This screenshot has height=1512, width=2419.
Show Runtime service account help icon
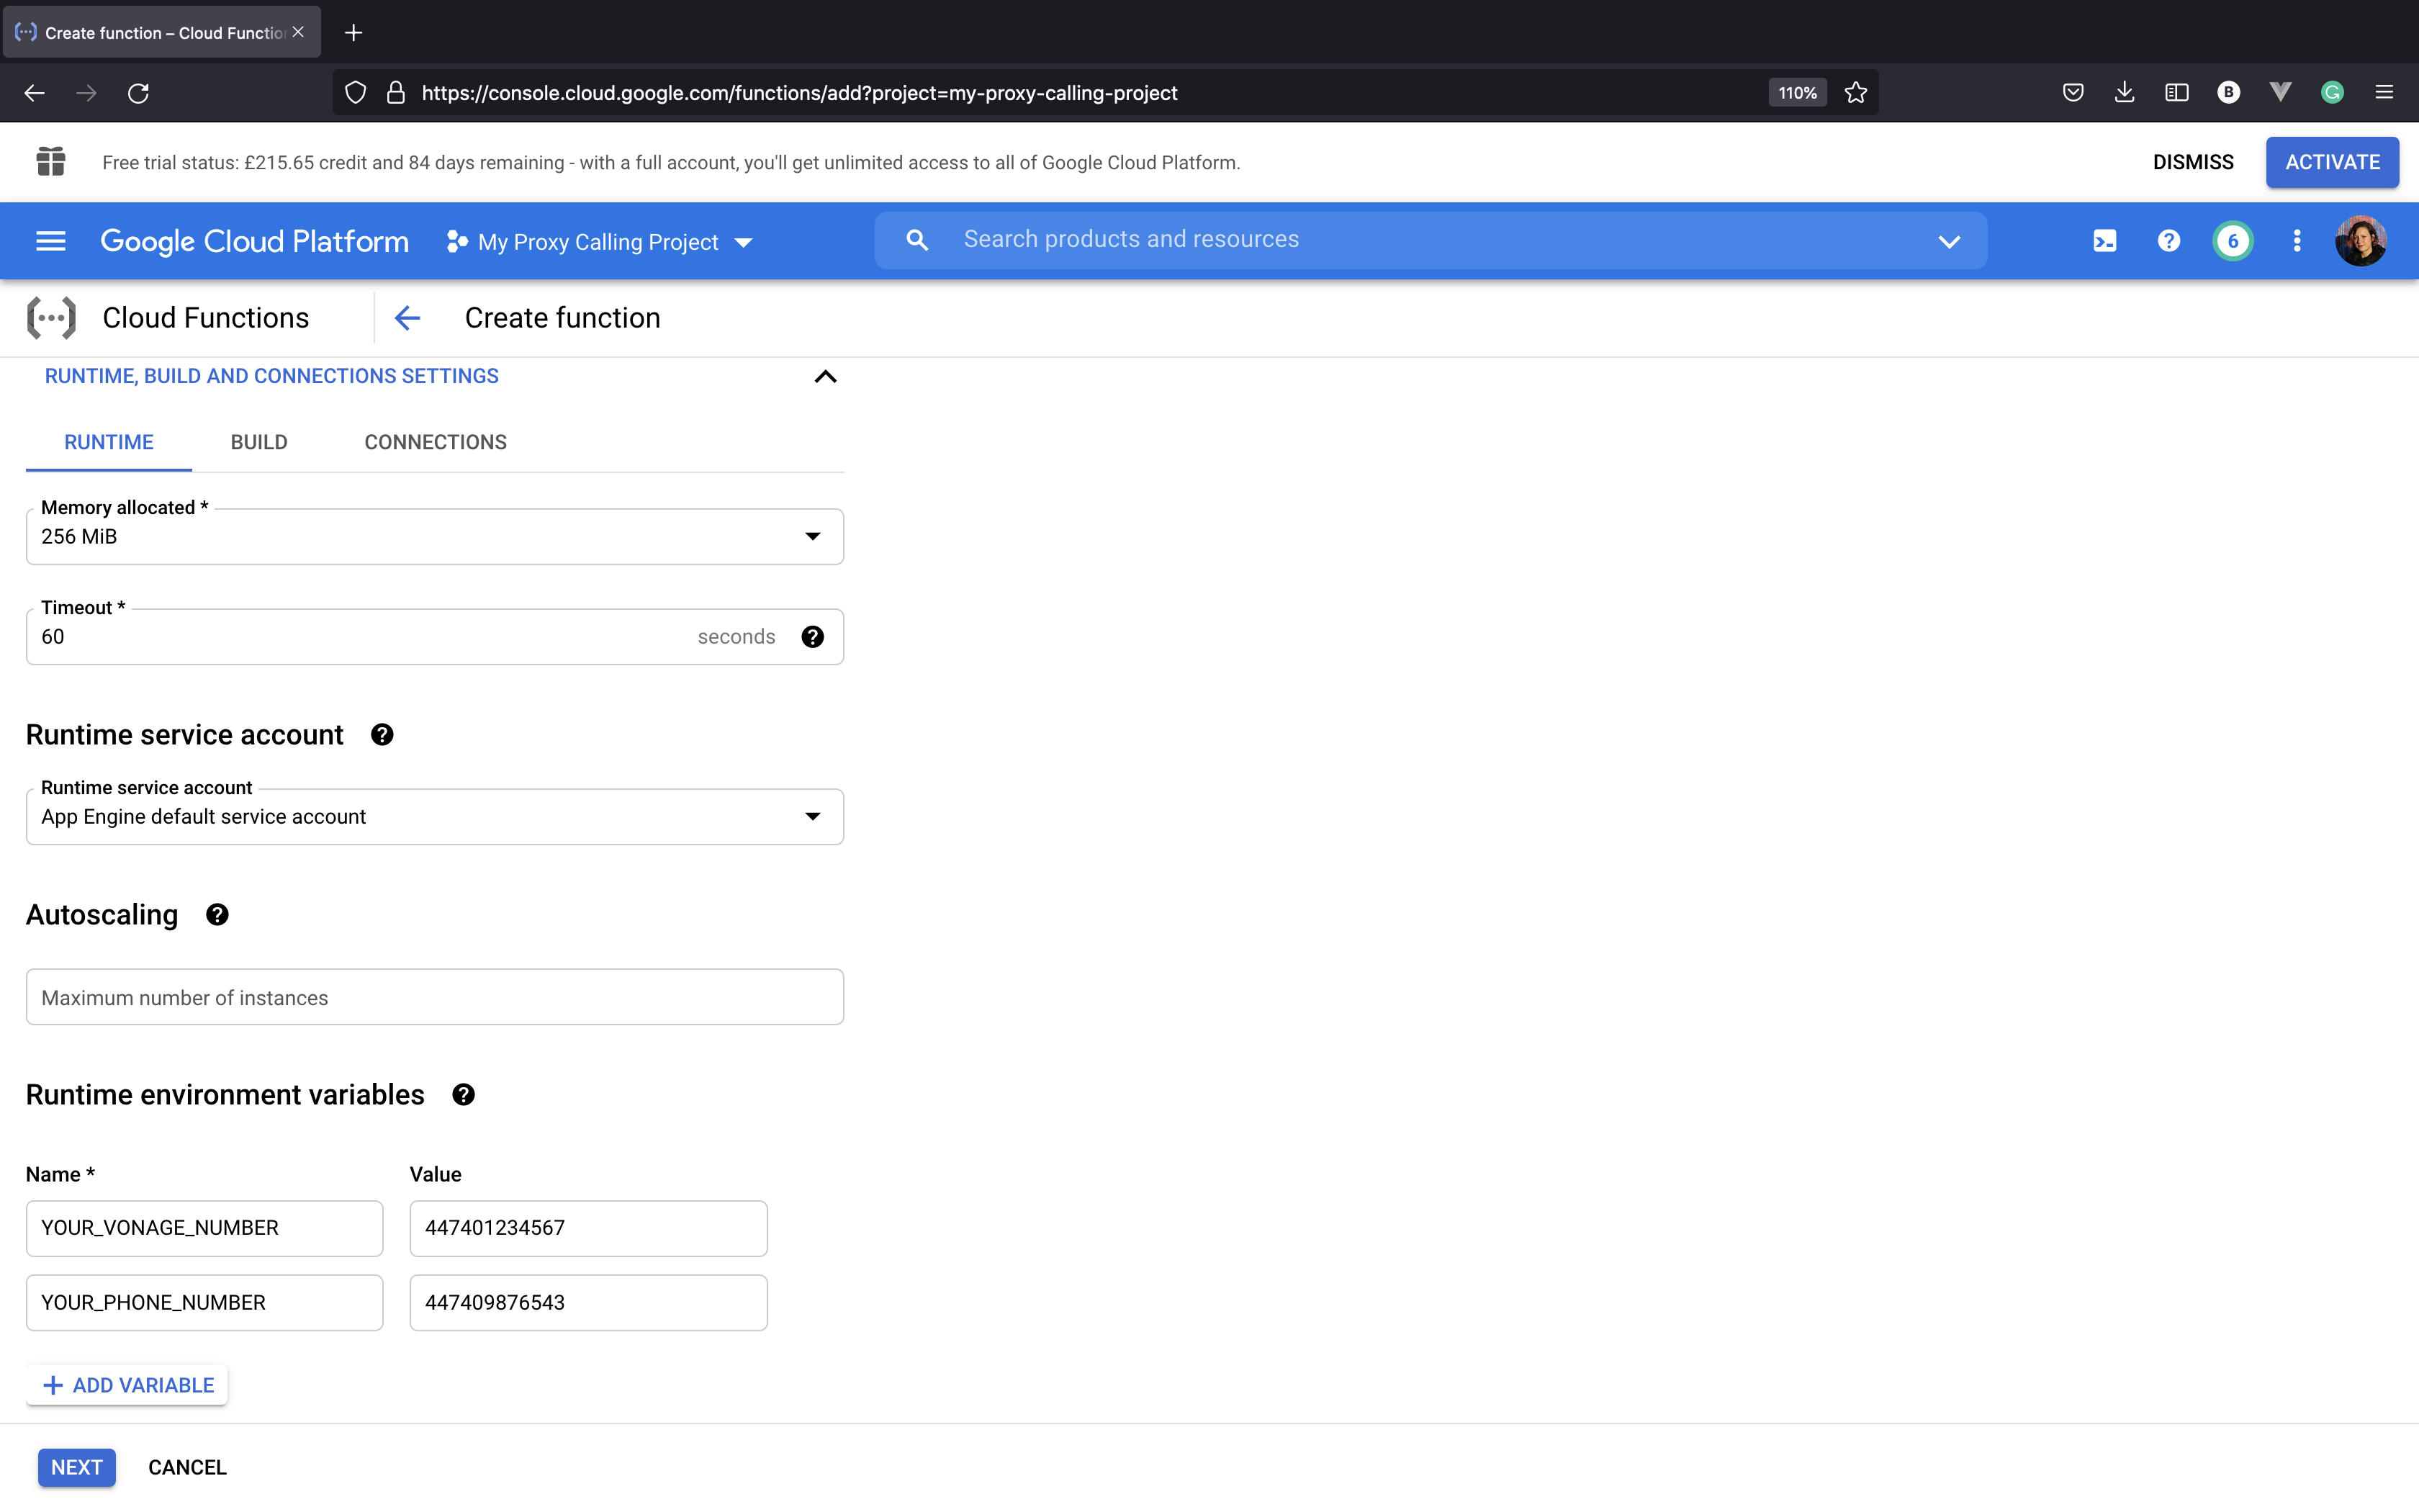coord(382,735)
